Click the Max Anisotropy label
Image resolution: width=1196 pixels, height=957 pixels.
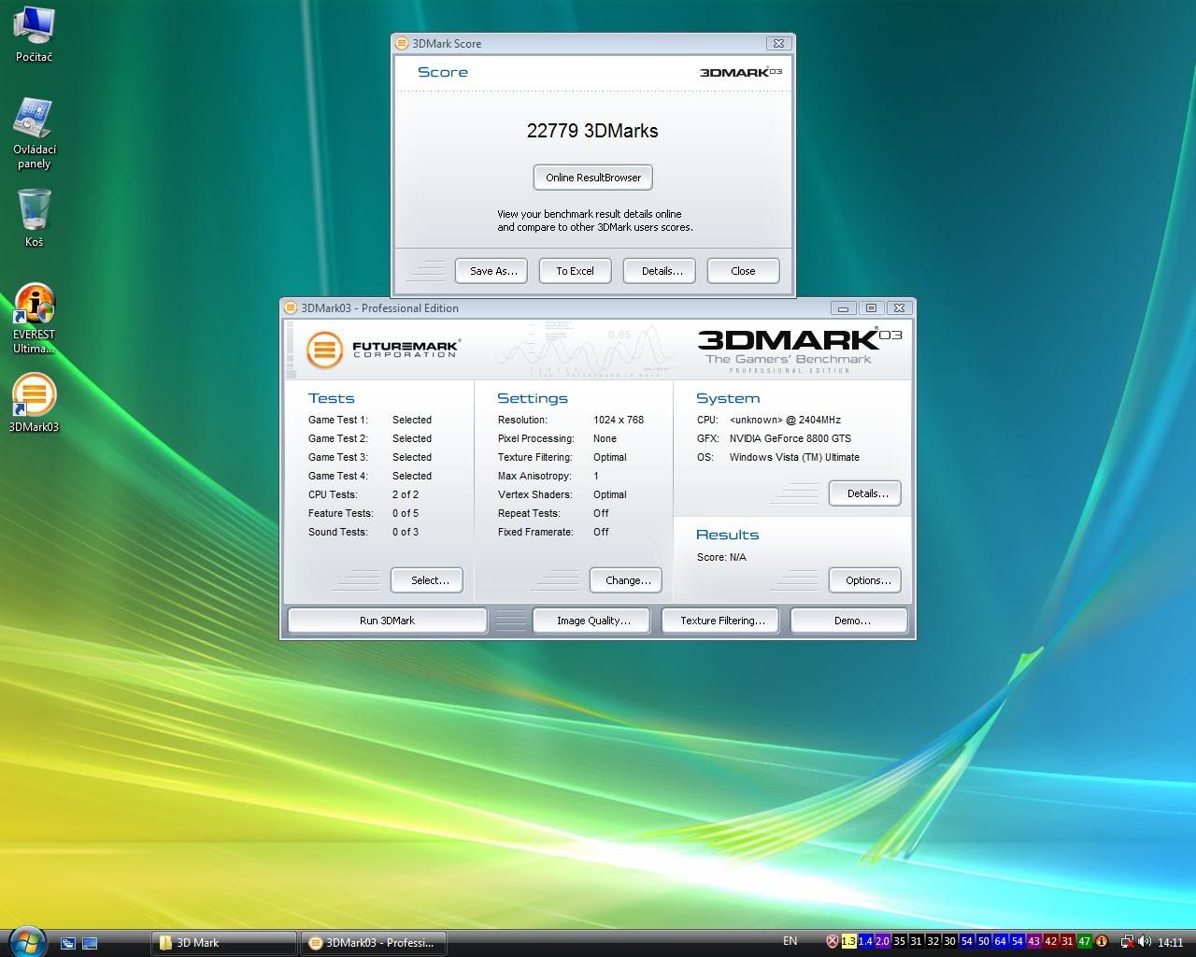click(x=534, y=476)
